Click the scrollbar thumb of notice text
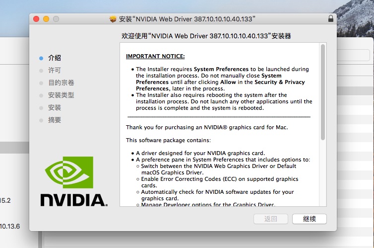The height and width of the screenshot is (248, 374). click(323, 92)
